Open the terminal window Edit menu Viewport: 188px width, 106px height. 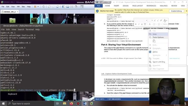tap(8, 29)
